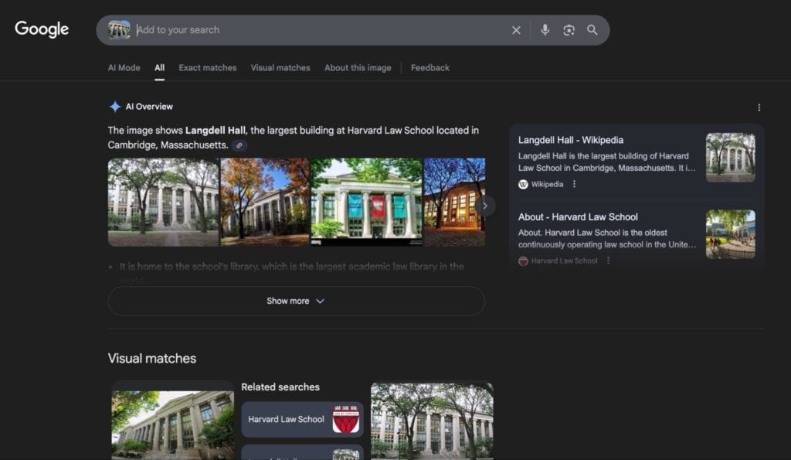Expand the AI Overview using Show more
Image resolution: width=791 pixels, height=460 pixels.
[x=295, y=301]
